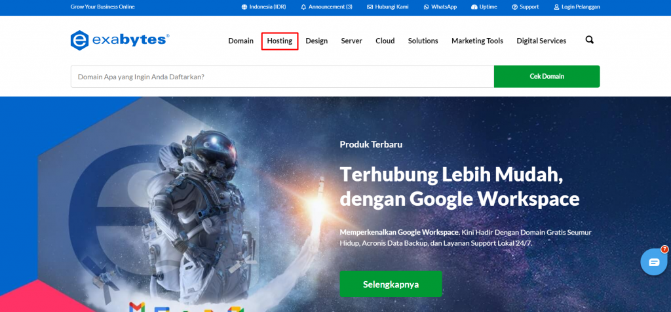Click the question mark icon beside Support
The height and width of the screenshot is (312, 671).
click(x=515, y=7)
